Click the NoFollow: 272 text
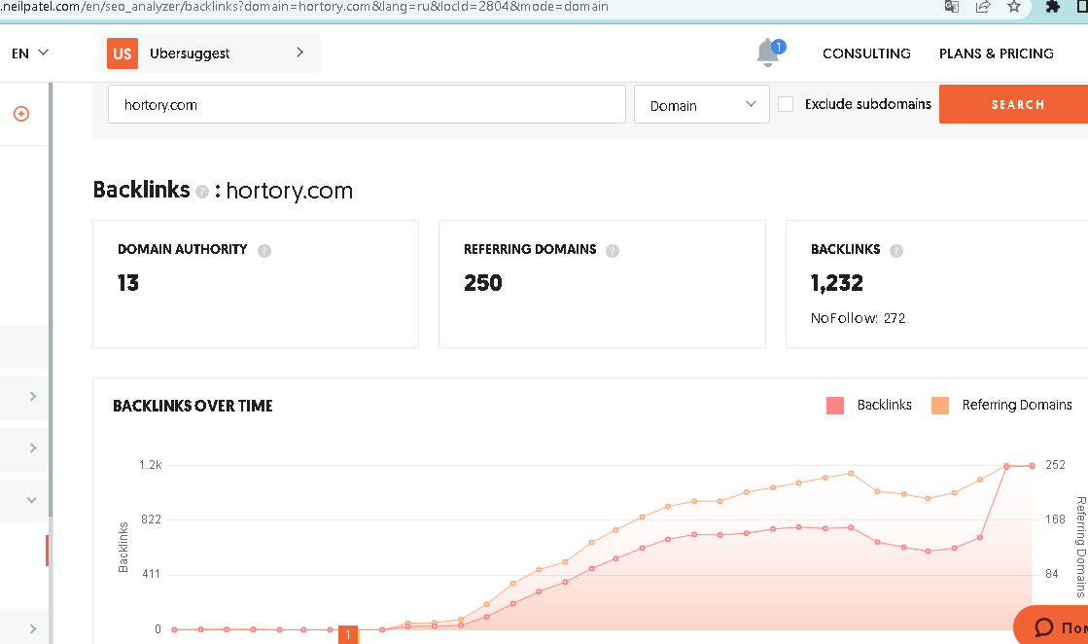The width and height of the screenshot is (1088, 644). [859, 318]
